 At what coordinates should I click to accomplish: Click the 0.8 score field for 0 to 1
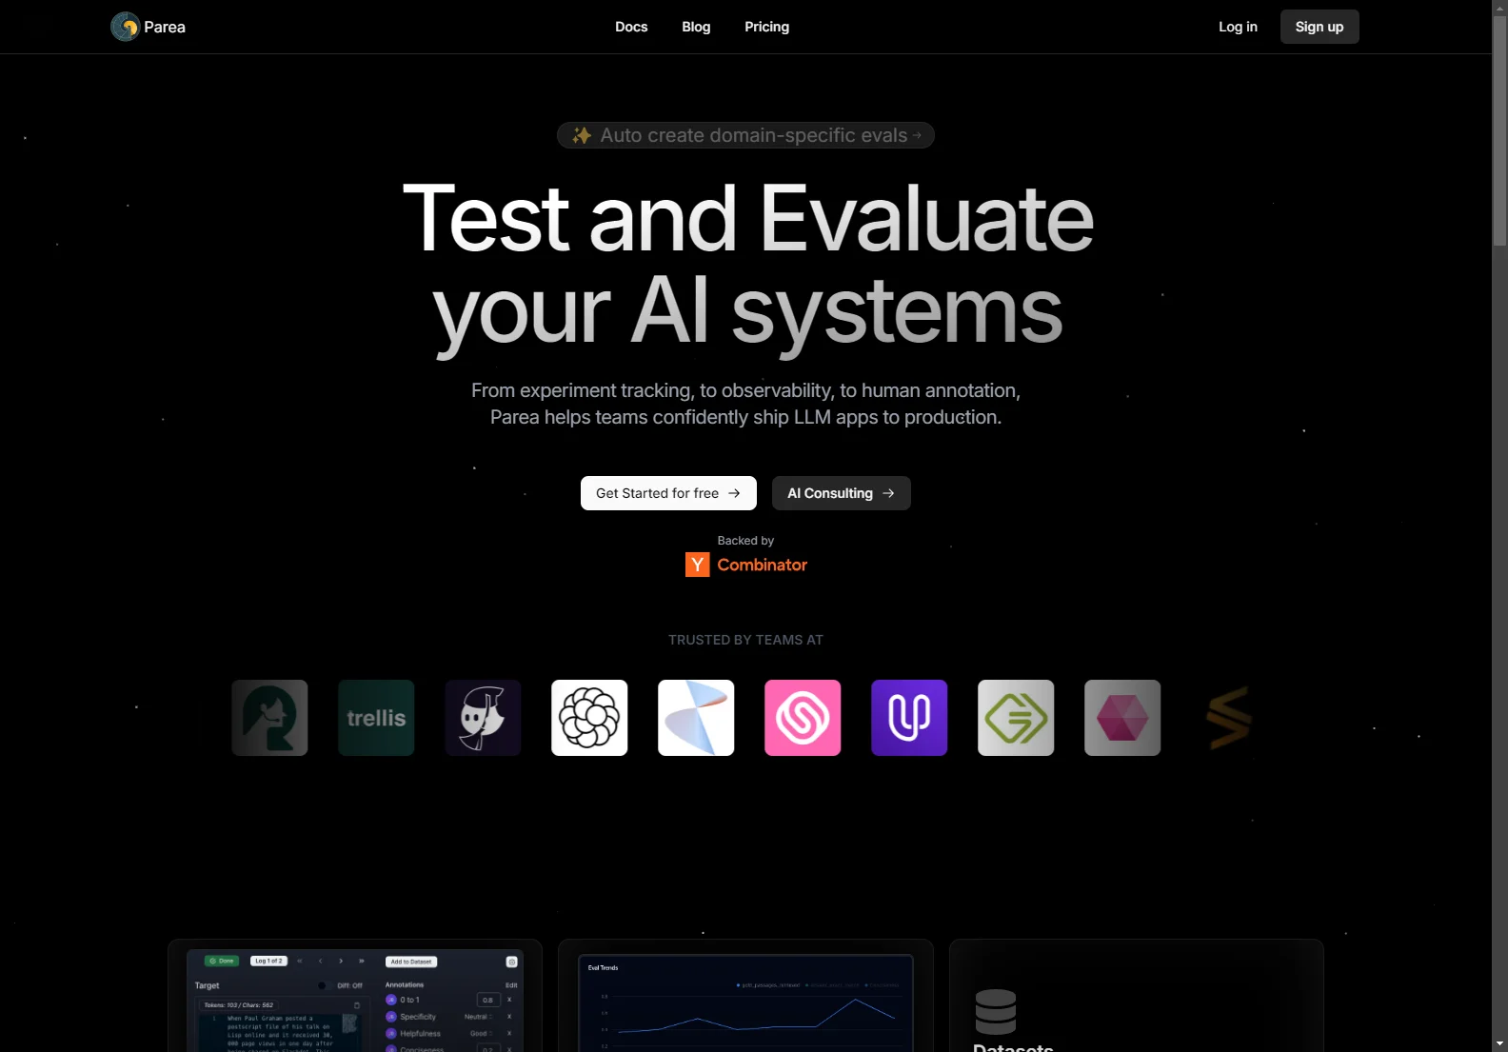[x=488, y=1000]
